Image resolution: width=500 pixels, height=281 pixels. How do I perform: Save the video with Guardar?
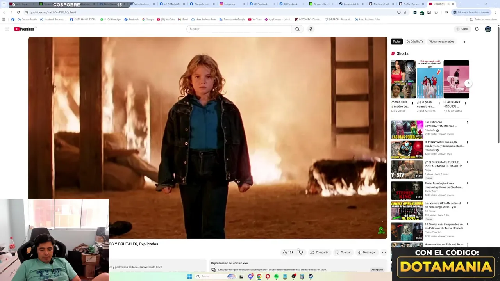click(343, 253)
